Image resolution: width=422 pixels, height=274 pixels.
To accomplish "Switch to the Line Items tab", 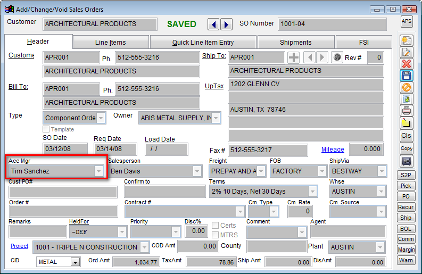I will (x=111, y=43).
